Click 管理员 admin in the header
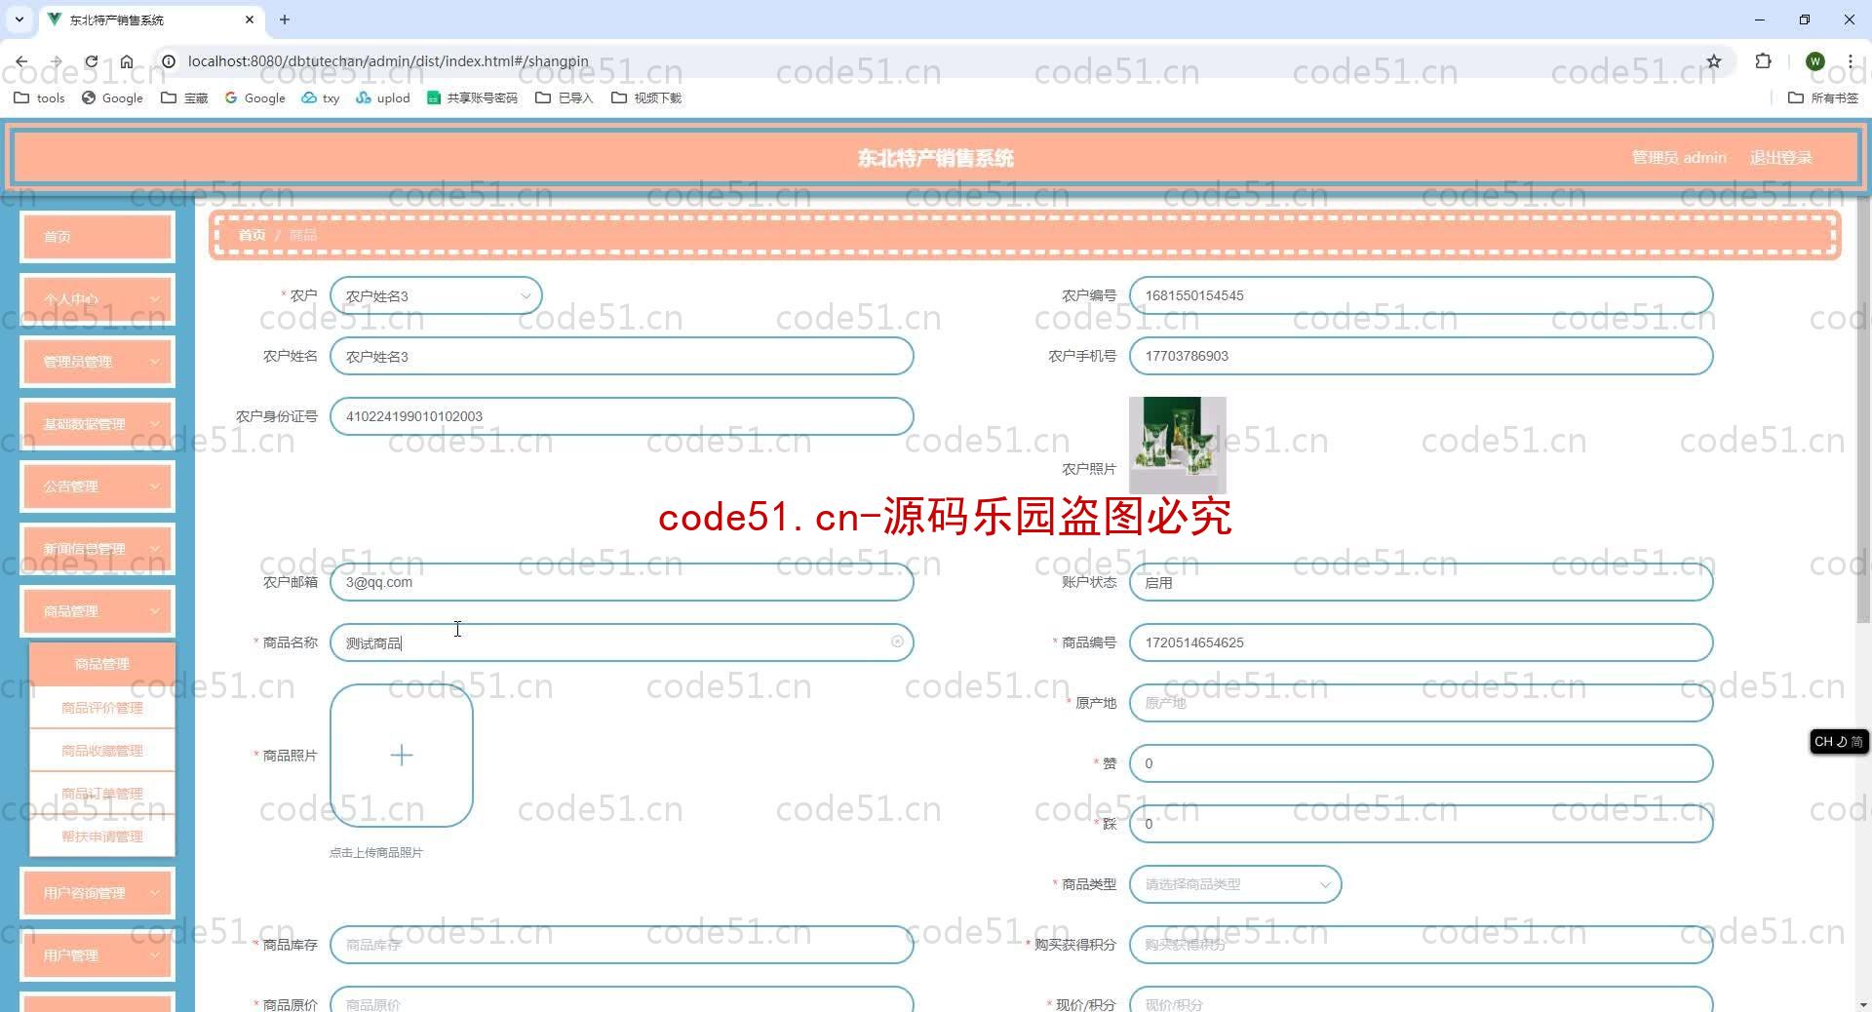1872x1012 pixels. click(1679, 158)
